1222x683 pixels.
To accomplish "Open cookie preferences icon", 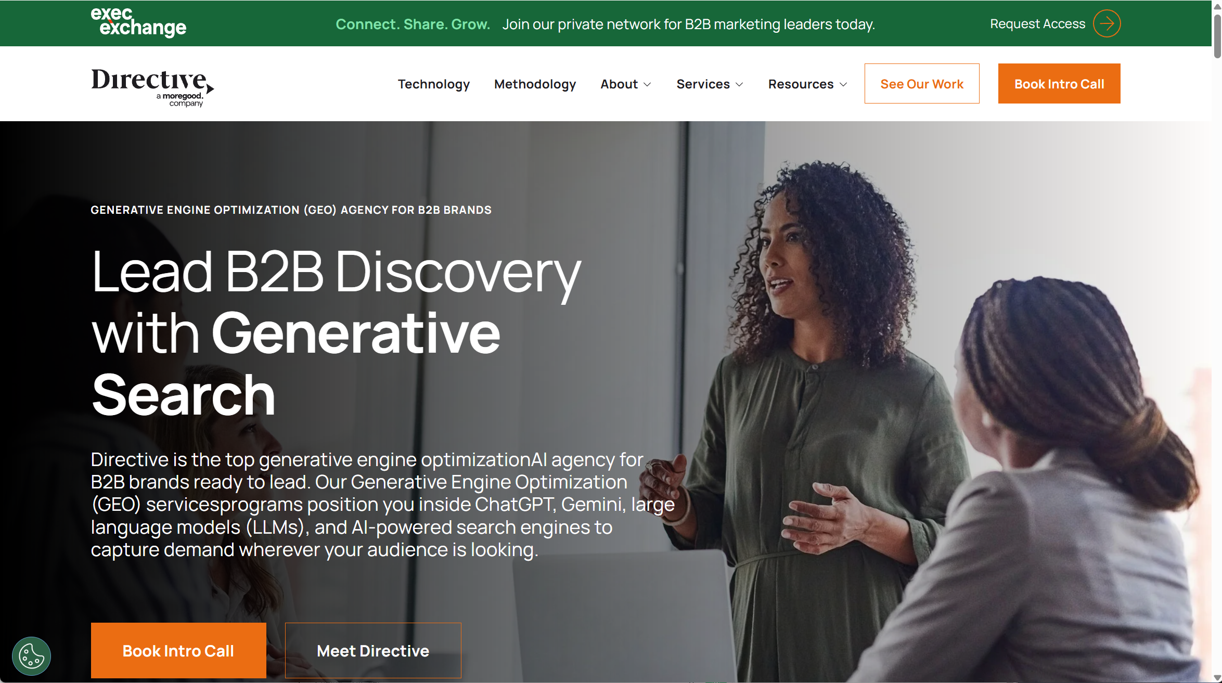I will tap(31, 656).
